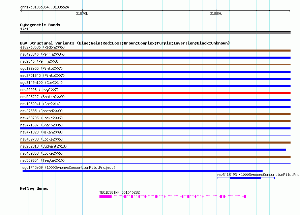This screenshot has height=215, width=300.
Task: Select the Cytogenetic Bands track title
Action: [40, 25]
